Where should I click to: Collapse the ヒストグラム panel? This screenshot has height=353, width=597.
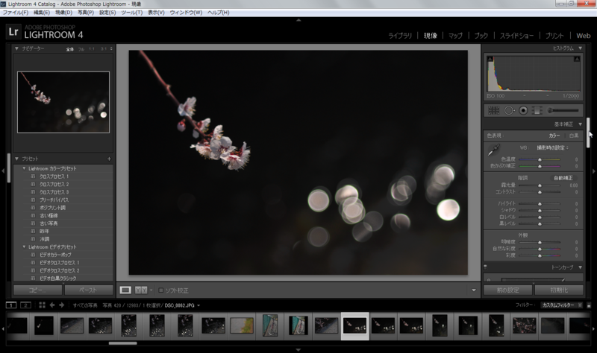[581, 48]
